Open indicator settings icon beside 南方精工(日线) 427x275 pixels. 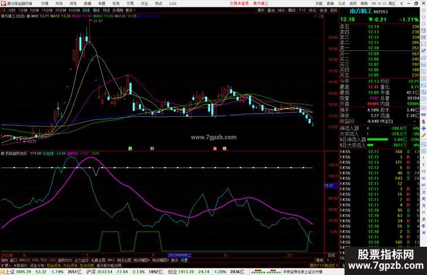pyautogui.click(x=28, y=16)
